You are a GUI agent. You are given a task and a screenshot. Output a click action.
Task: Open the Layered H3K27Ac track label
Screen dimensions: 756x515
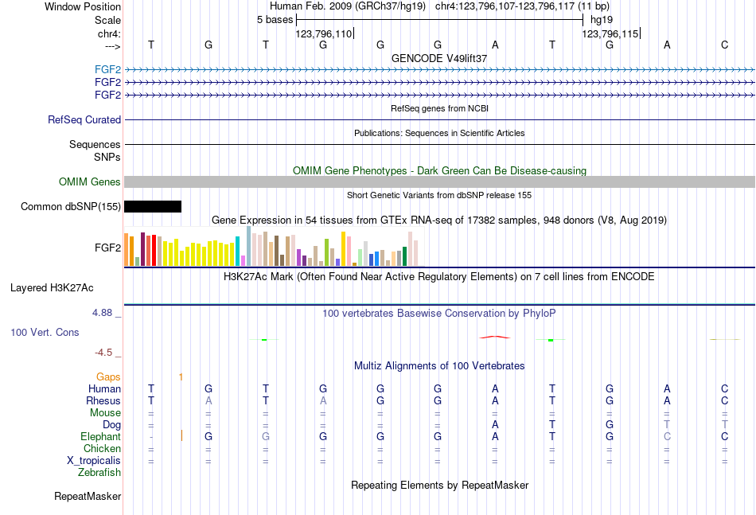pos(52,288)
